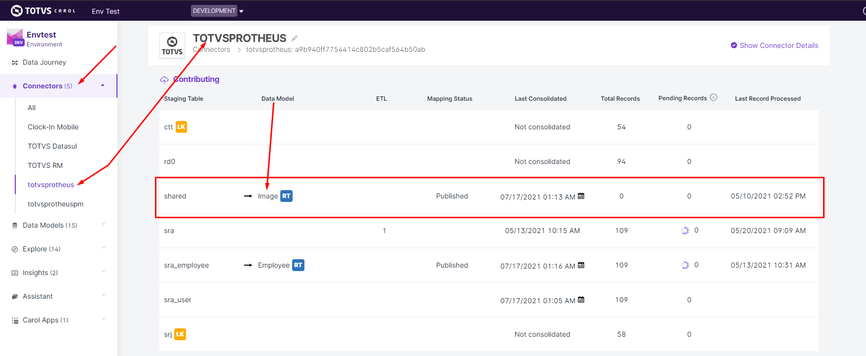Open the sra_user staging table
Screen dimensions: 866x356
pos(178,300)
